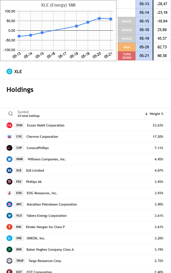
Task: Select the 05-18 date cell in table
Action: coord(144,30)
